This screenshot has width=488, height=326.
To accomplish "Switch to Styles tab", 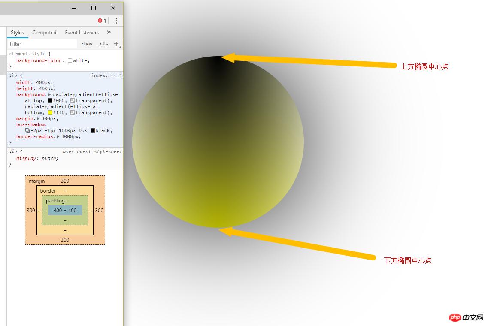I will pos(18,32).
